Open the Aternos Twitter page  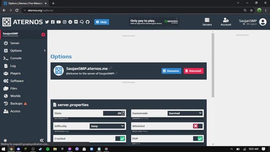point(47,22)
